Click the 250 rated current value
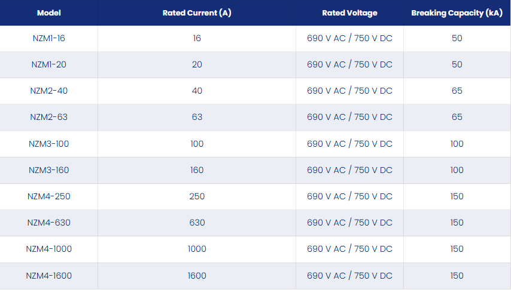The width and height of the screenshot is (511, 290). coord(197,196)
